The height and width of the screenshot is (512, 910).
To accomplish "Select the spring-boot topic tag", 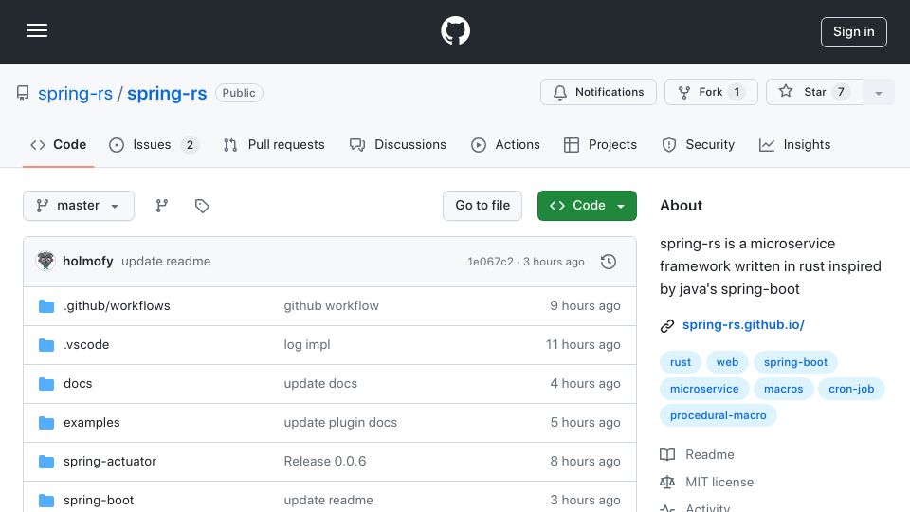I will 795,362.
